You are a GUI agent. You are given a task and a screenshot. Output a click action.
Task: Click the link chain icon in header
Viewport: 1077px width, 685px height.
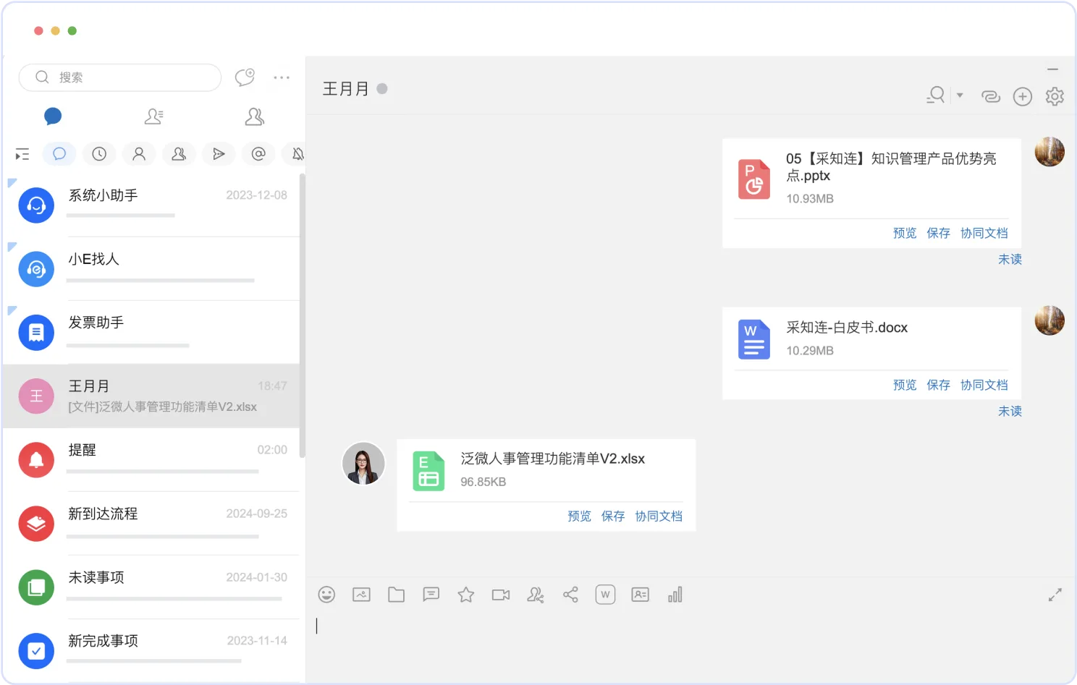991,96
